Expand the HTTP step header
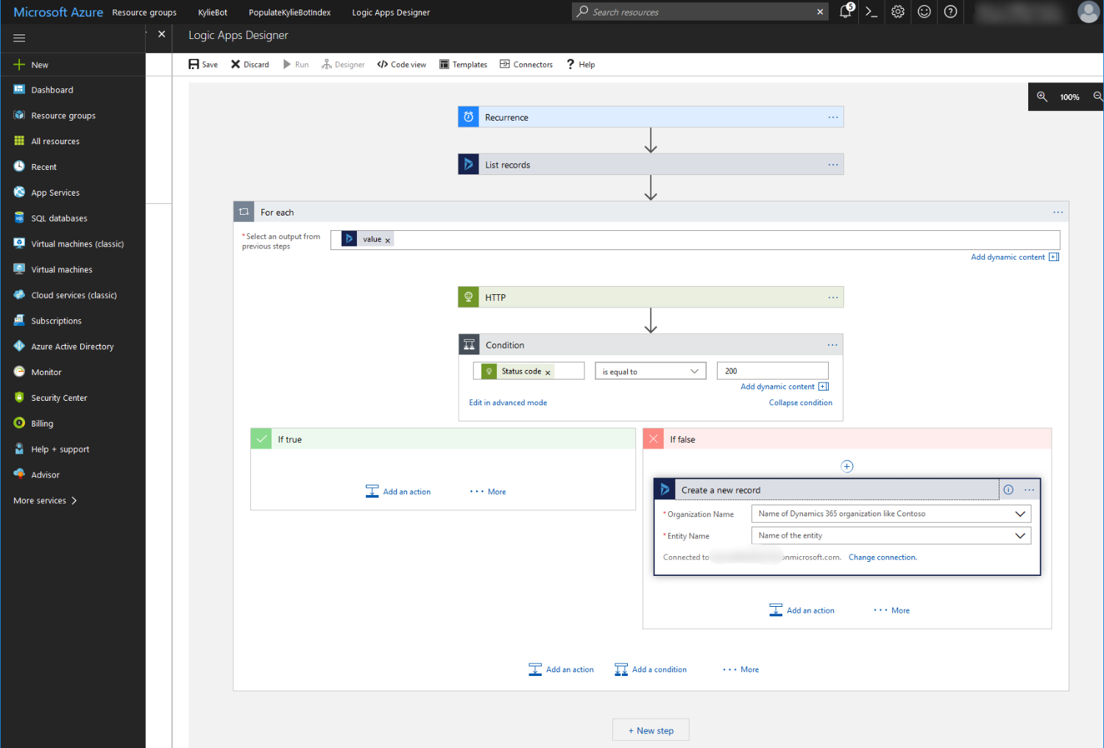Image resolution: width=1104 pixels, height=748 pixels. pos(651,297)
